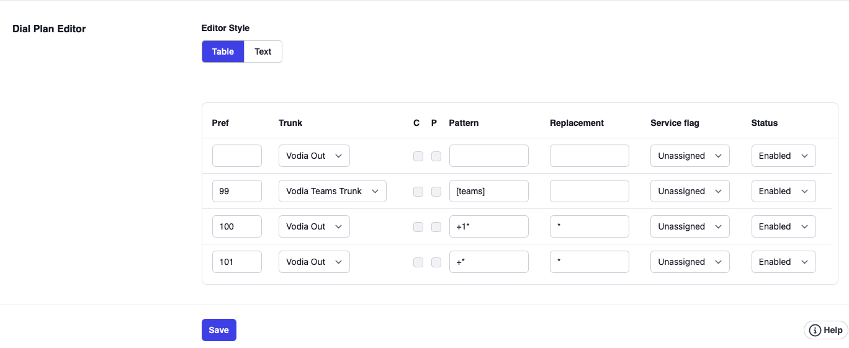Tick the P checkbox in the empty row
Viewport: 849px width, 348px height.
click(x=436, y=156)
